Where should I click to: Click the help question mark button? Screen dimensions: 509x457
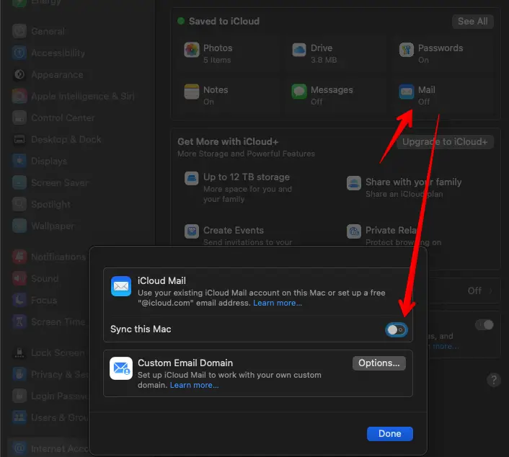(x=493, y=379)
